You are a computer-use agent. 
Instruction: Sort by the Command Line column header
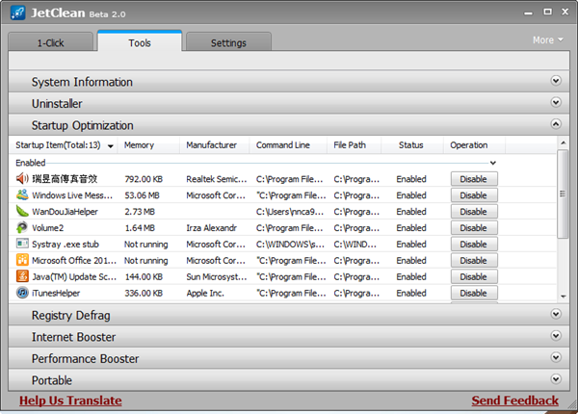(x=288, y=145)
